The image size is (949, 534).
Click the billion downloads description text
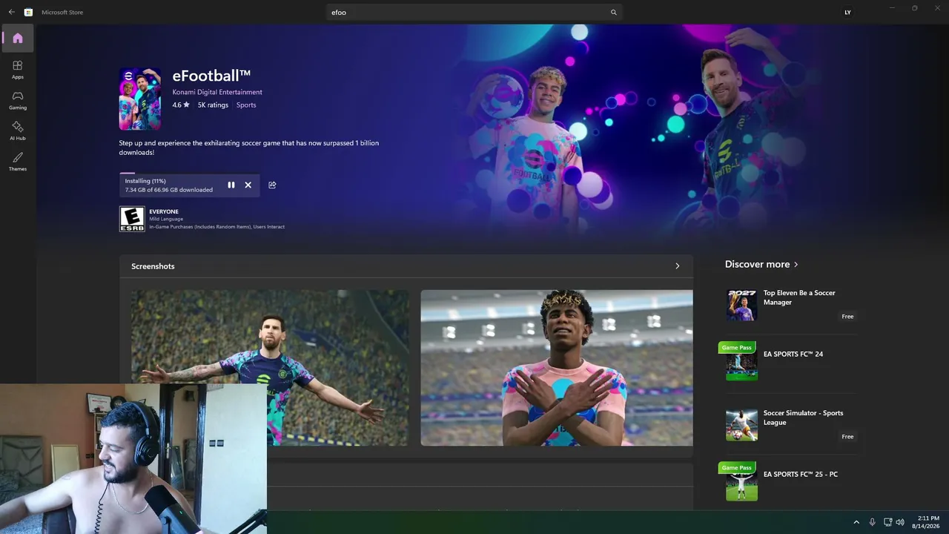pos(249,148)
